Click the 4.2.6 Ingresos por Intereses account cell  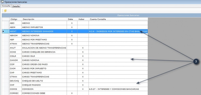[118, 31]
